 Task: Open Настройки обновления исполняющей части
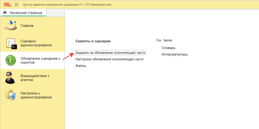click(109, 59)
